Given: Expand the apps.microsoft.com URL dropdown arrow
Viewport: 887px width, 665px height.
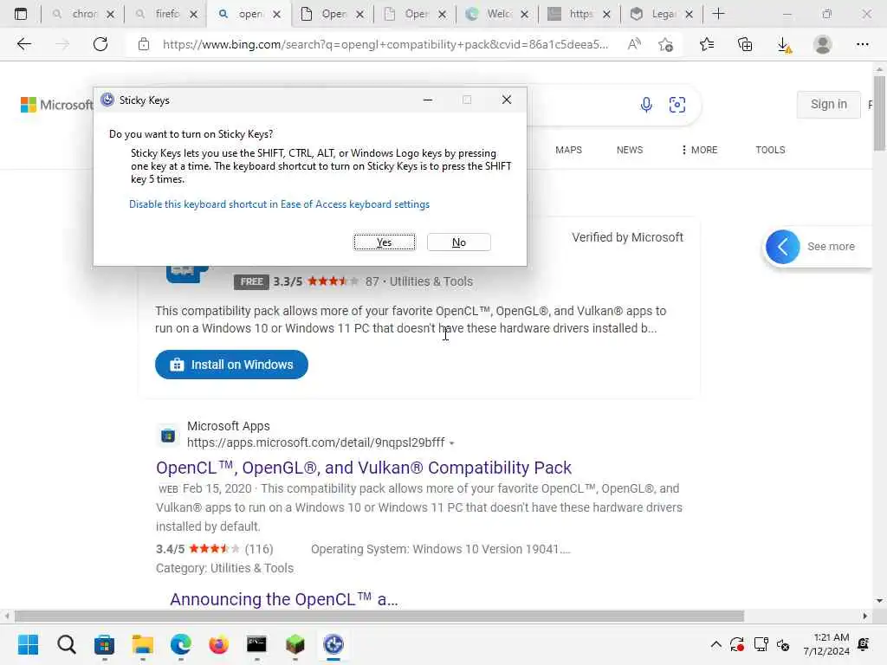Looking at the screenshot, I should 451,443.
